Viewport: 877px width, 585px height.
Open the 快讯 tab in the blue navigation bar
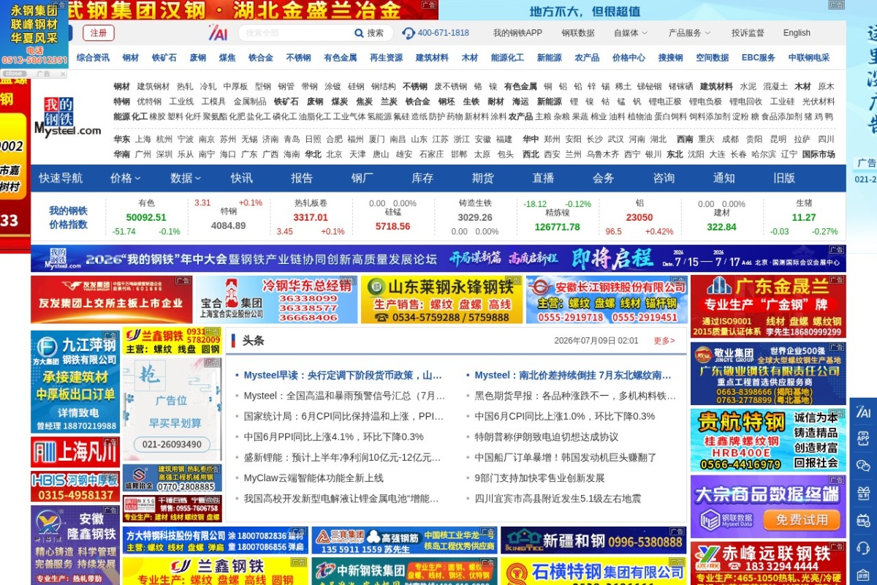[241, 178]
